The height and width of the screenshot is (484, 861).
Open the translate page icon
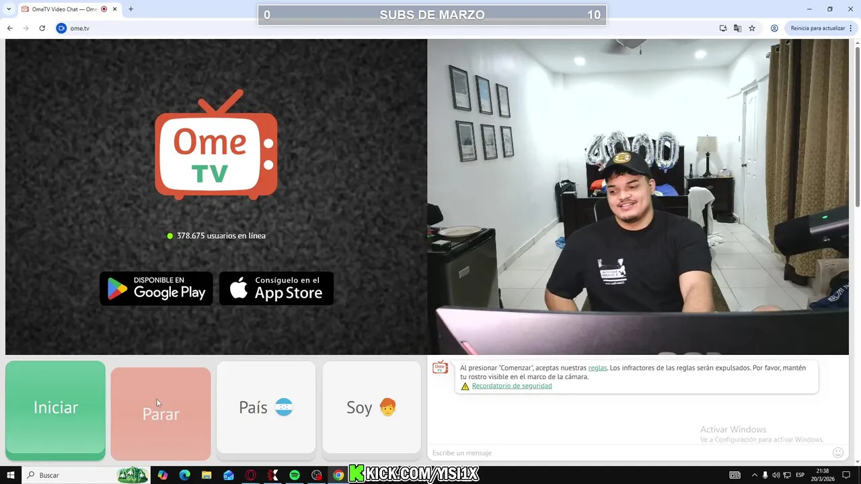737,28
